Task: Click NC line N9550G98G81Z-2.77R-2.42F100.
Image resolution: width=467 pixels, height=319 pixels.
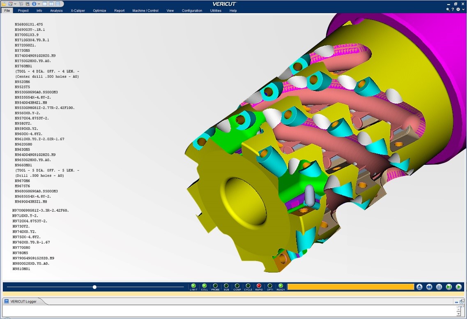Action: pos(45,108)
